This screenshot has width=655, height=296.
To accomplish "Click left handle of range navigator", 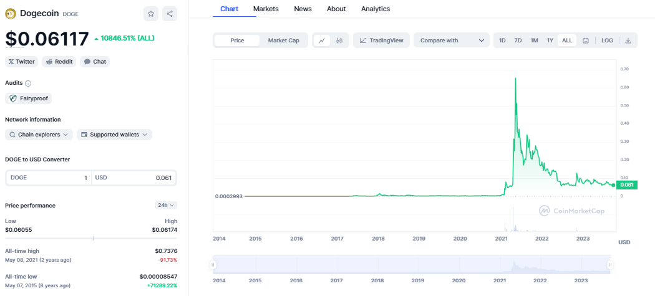I will 213,265.
